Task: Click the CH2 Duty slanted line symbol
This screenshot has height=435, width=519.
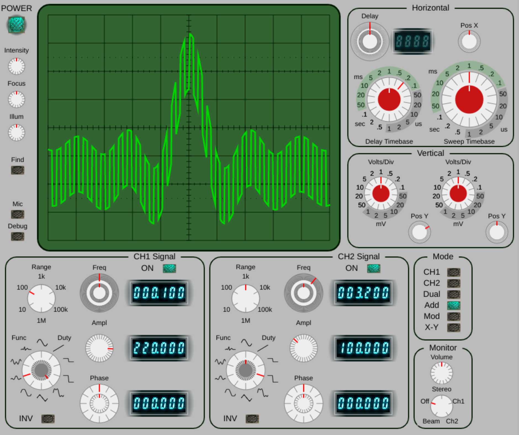Action: click(263, 348)
